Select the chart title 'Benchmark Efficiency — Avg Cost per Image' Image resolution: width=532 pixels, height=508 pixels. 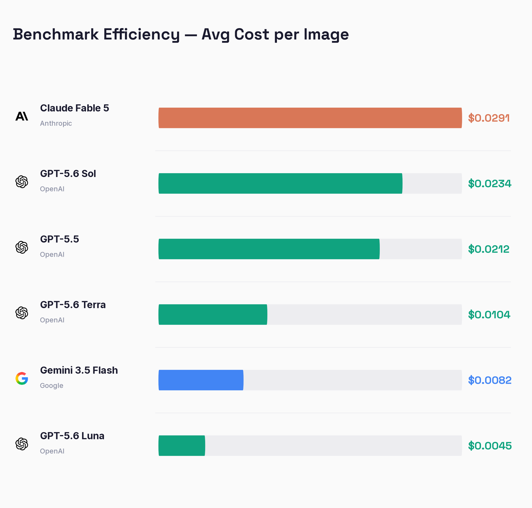(181, 34)
